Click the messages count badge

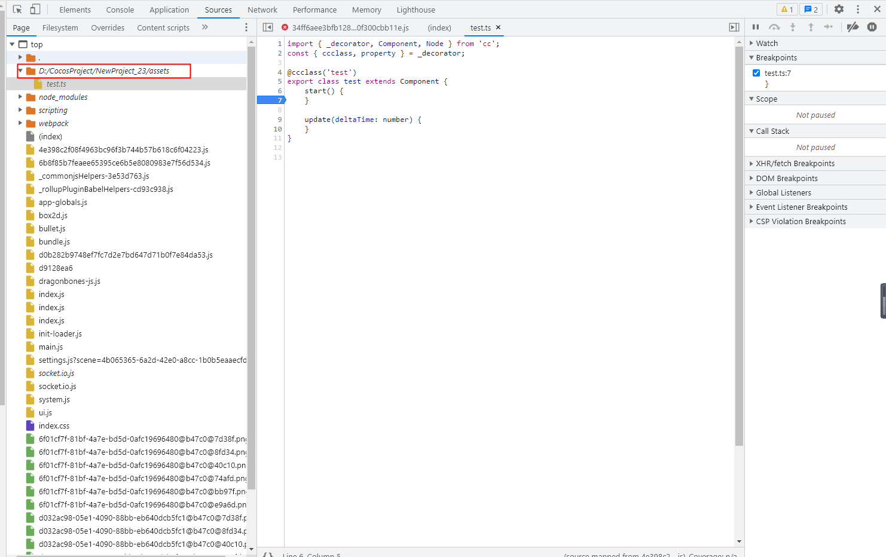click(811, 10)
